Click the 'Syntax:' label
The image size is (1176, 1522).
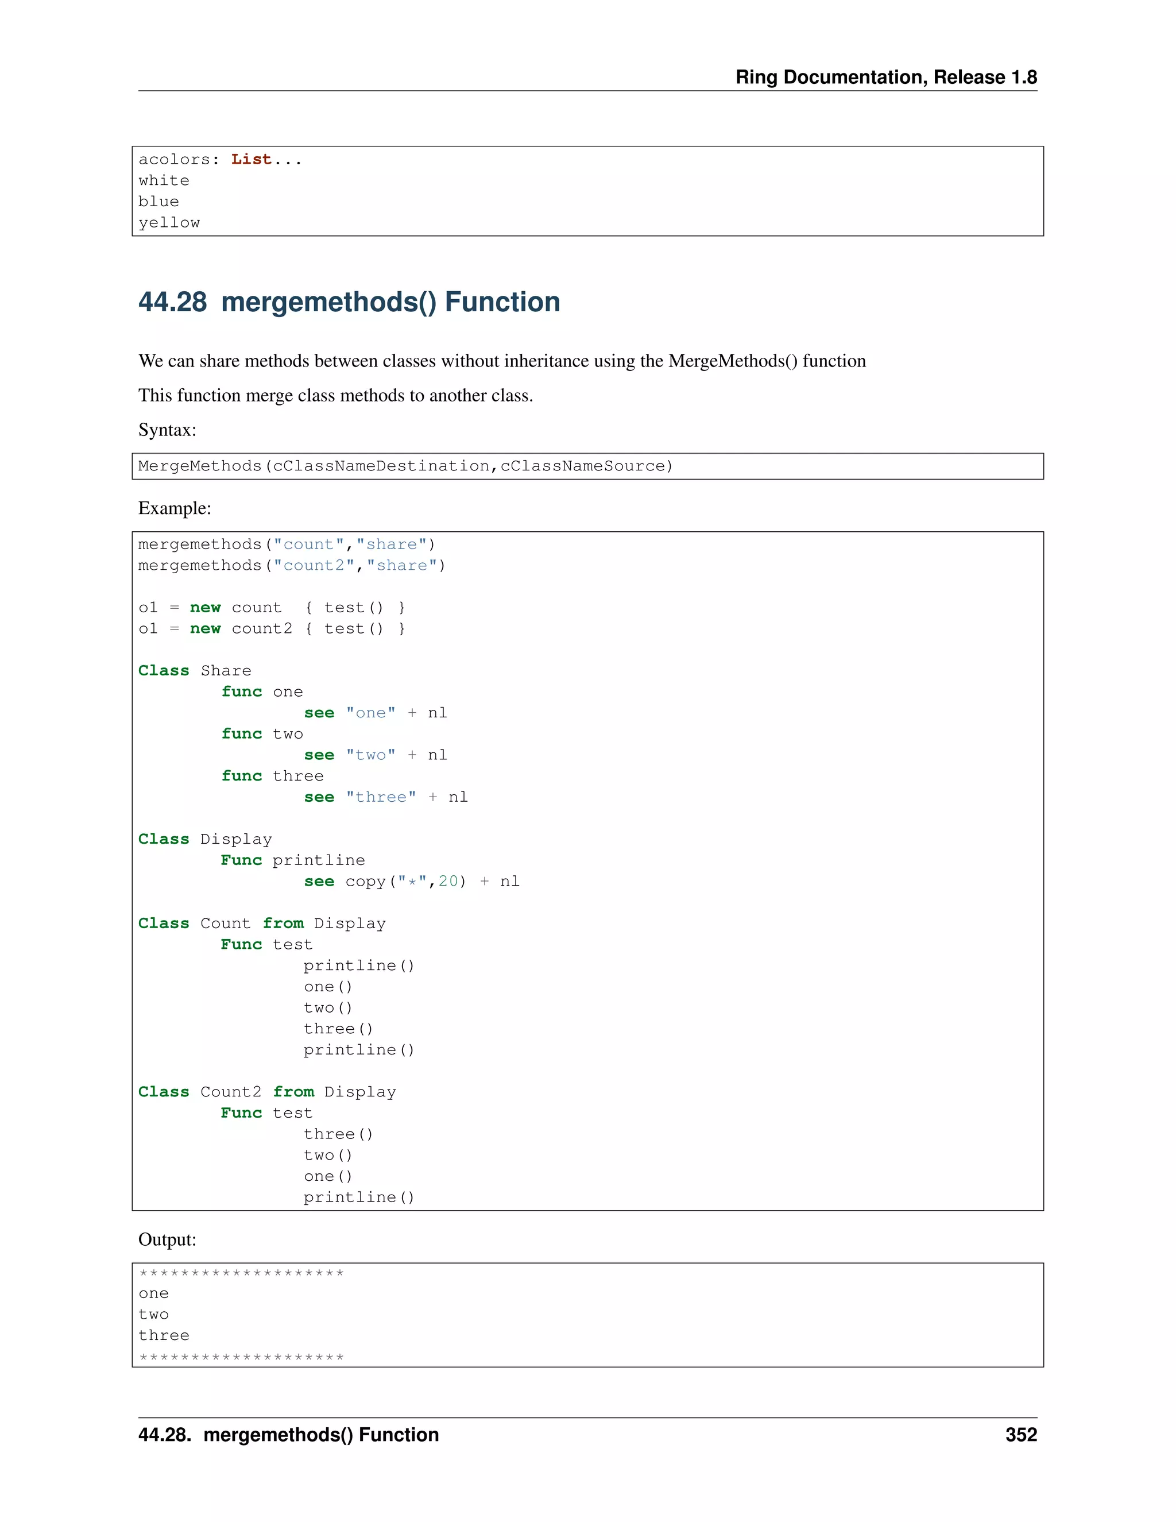click(167, 429)
